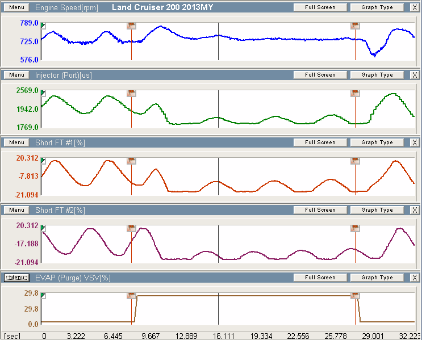Viewport: 422px width, 340px height.
Task: Click the first flag marker on Engine Speed graph
Action: 131,26
